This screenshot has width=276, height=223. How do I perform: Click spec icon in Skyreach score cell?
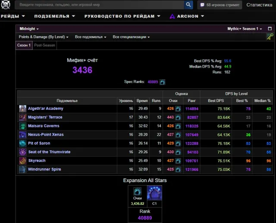pos(178,161)
